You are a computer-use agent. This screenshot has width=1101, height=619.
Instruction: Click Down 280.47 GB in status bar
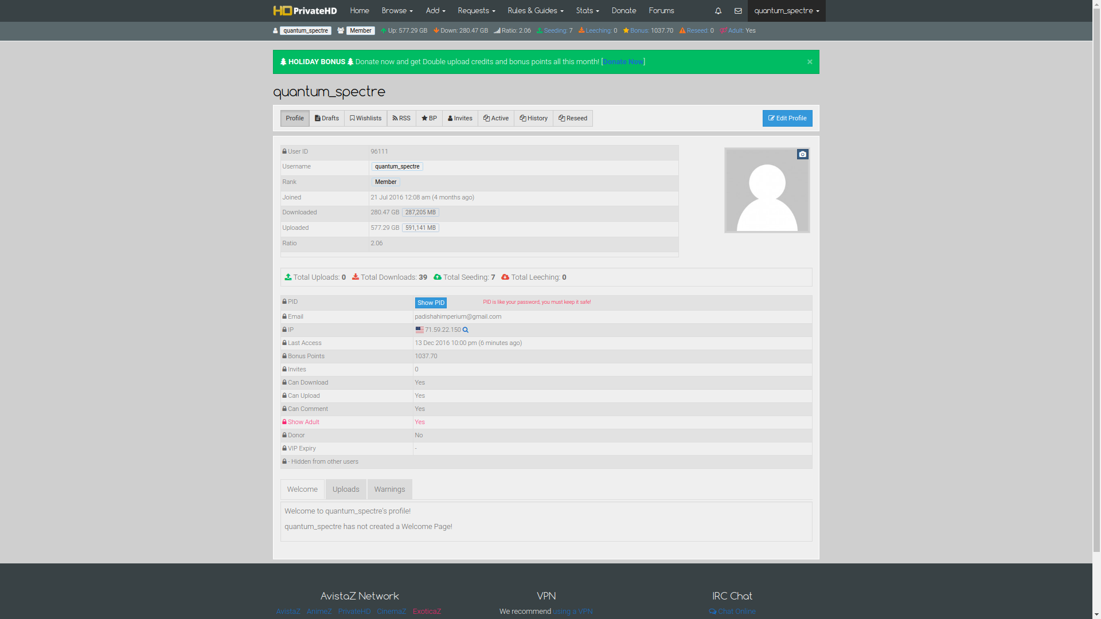point(460,31)
